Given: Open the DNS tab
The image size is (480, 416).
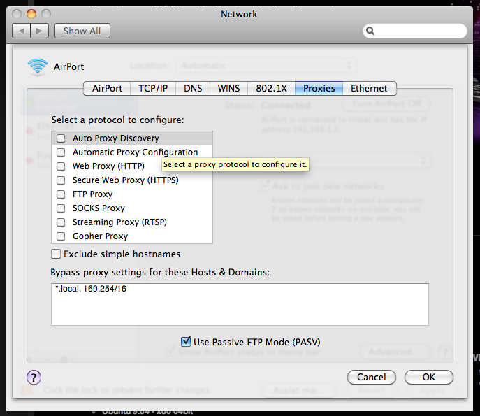Looking at the screenshot, I should [x=193, y=89].
